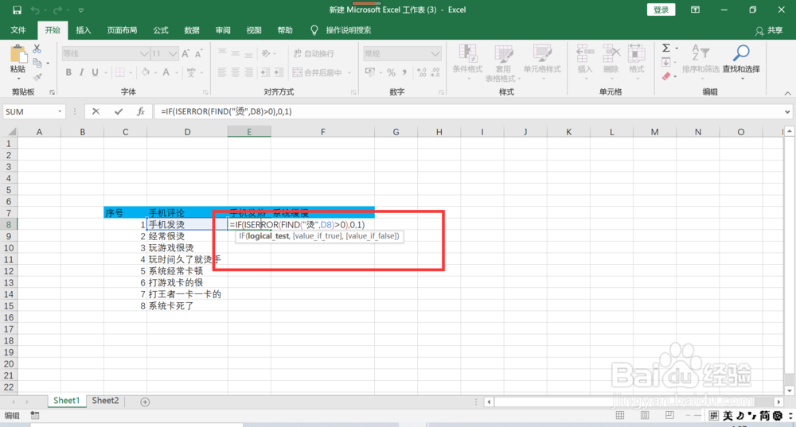Image resolution: width=796 pixels, height=427 pixels.
Task: Click the 合并后居中 button
Action: [318, 72]
